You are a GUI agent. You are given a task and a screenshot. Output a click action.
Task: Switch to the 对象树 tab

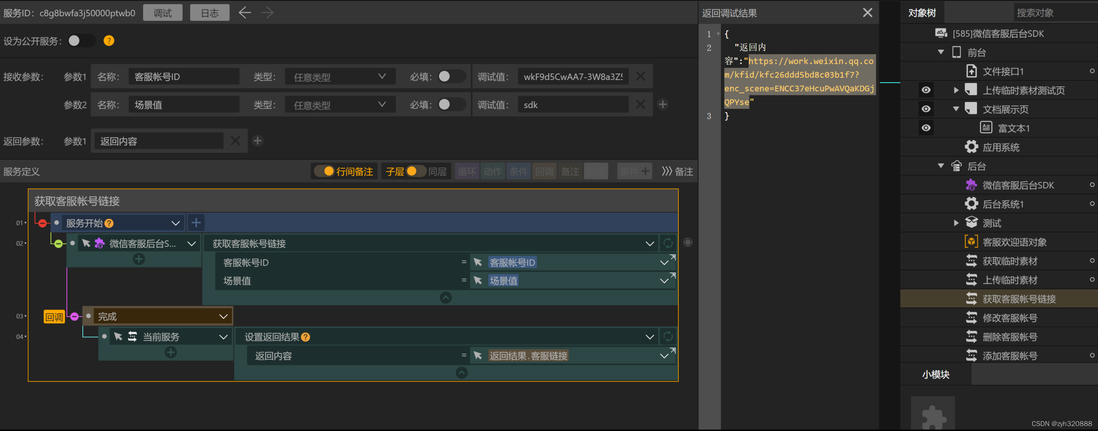[922, 13]
